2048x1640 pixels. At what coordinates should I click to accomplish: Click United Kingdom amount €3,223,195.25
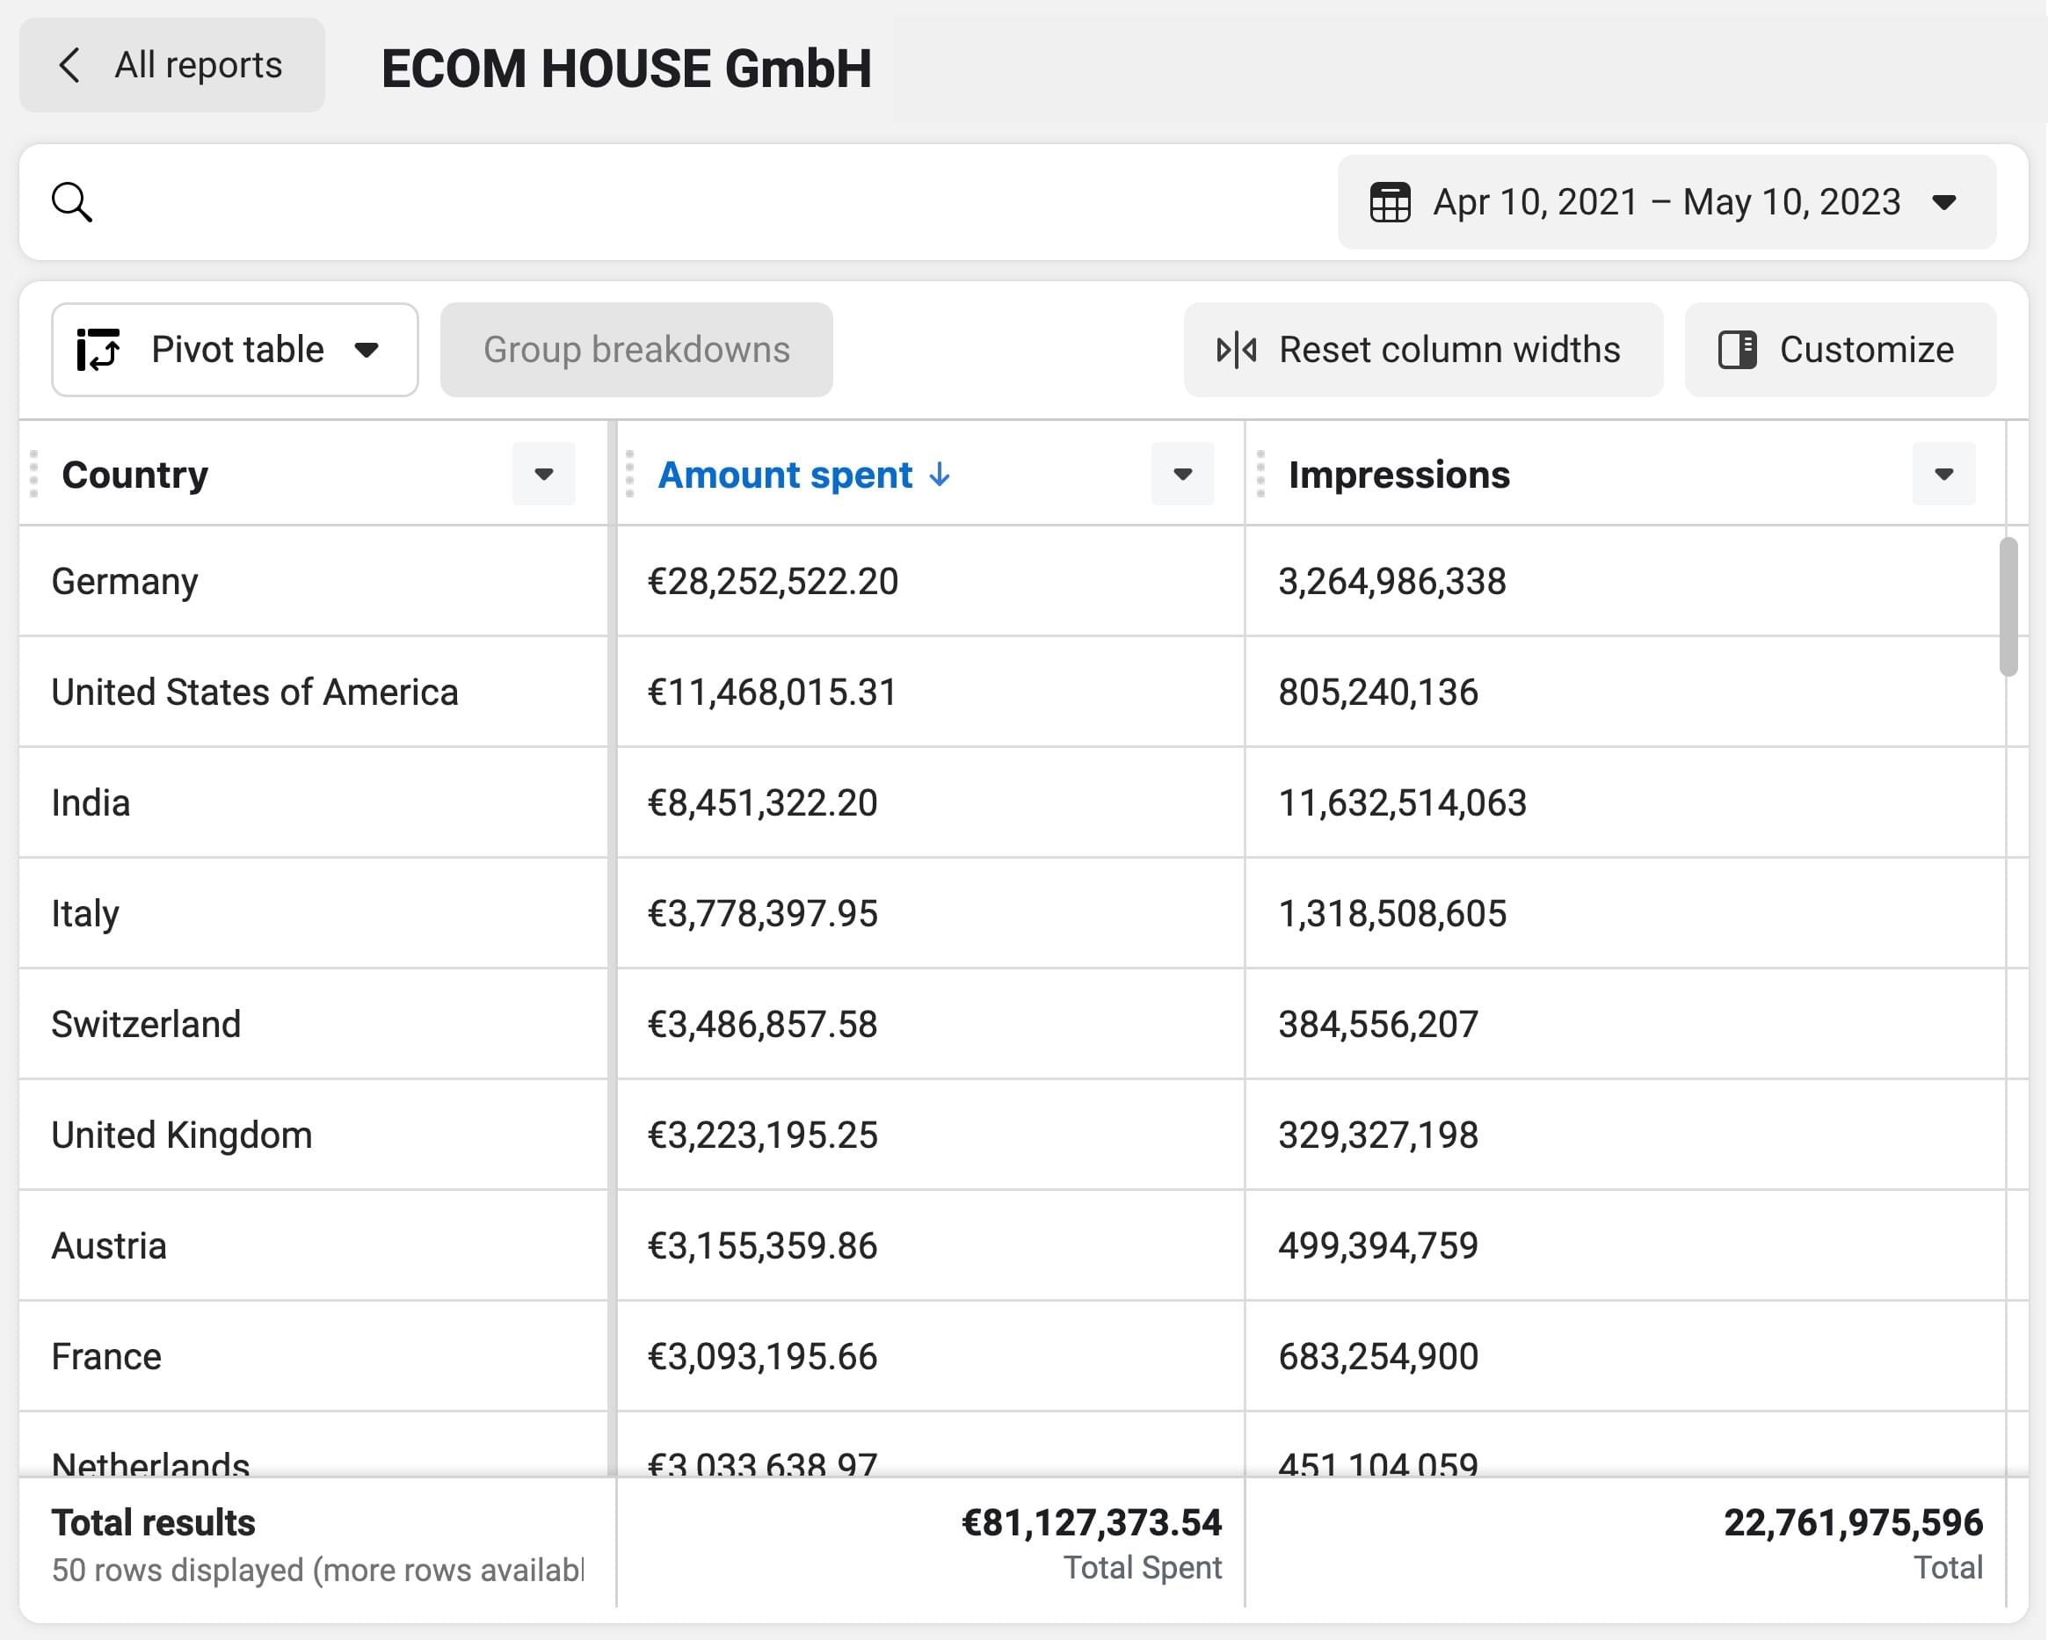762,1136
